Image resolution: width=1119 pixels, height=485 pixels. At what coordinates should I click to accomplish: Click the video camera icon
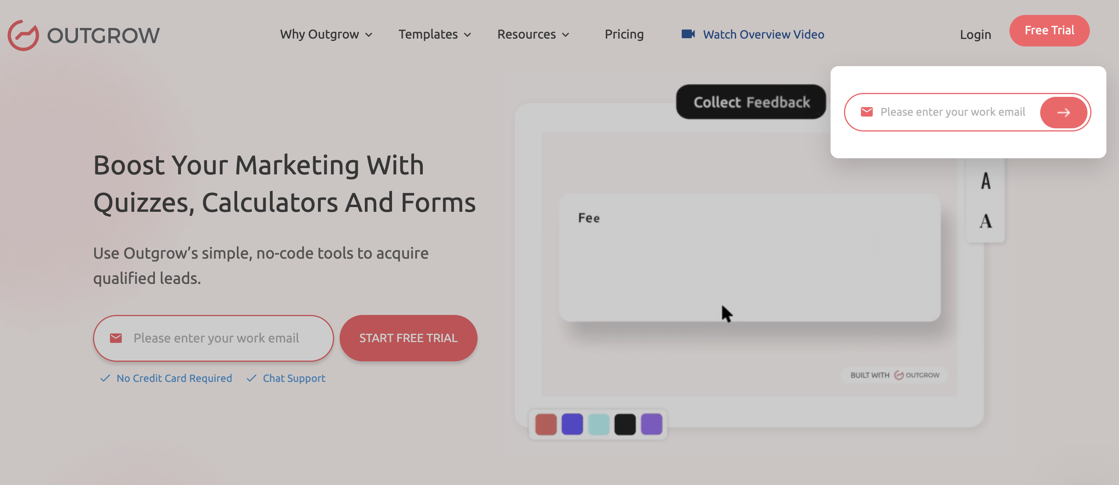(x=688, y=34)
